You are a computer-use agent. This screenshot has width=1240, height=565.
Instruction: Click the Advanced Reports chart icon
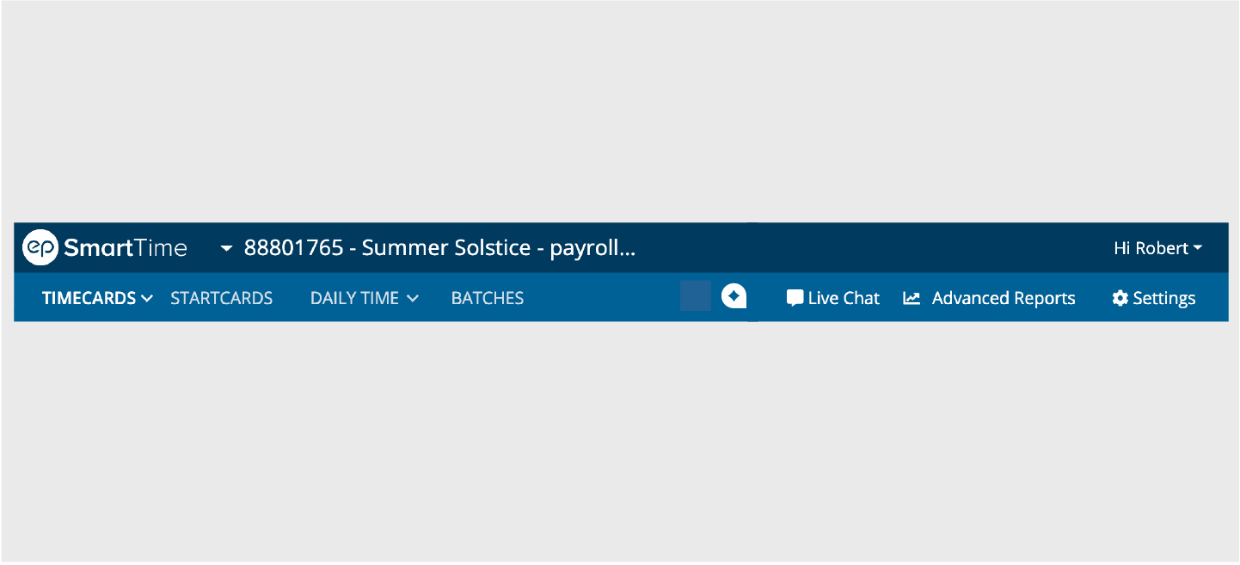912,298
